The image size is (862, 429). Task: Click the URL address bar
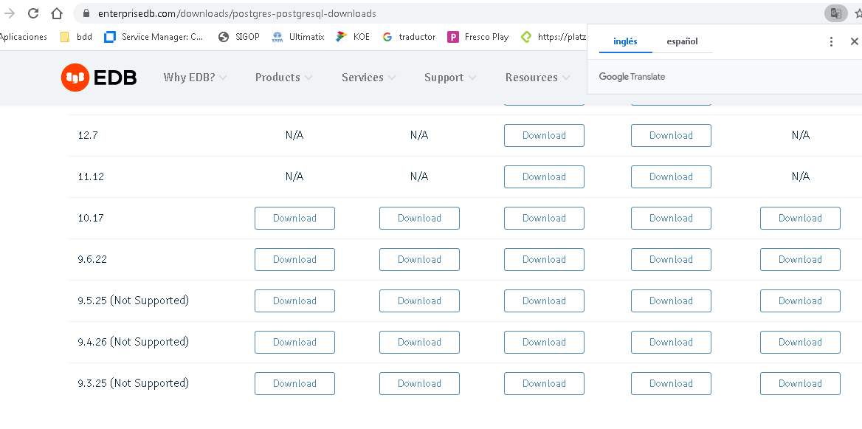pyautogui.click(x=443, y=13)
